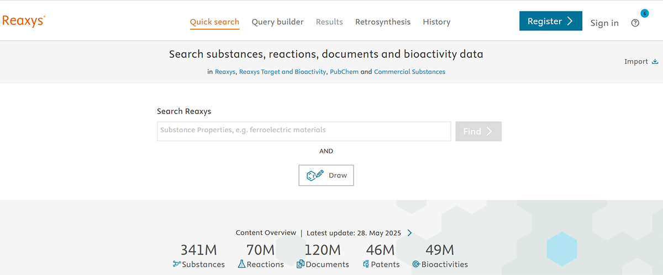Click the Reactions label
Screen dimensions: 663x275
coord(265,265)
